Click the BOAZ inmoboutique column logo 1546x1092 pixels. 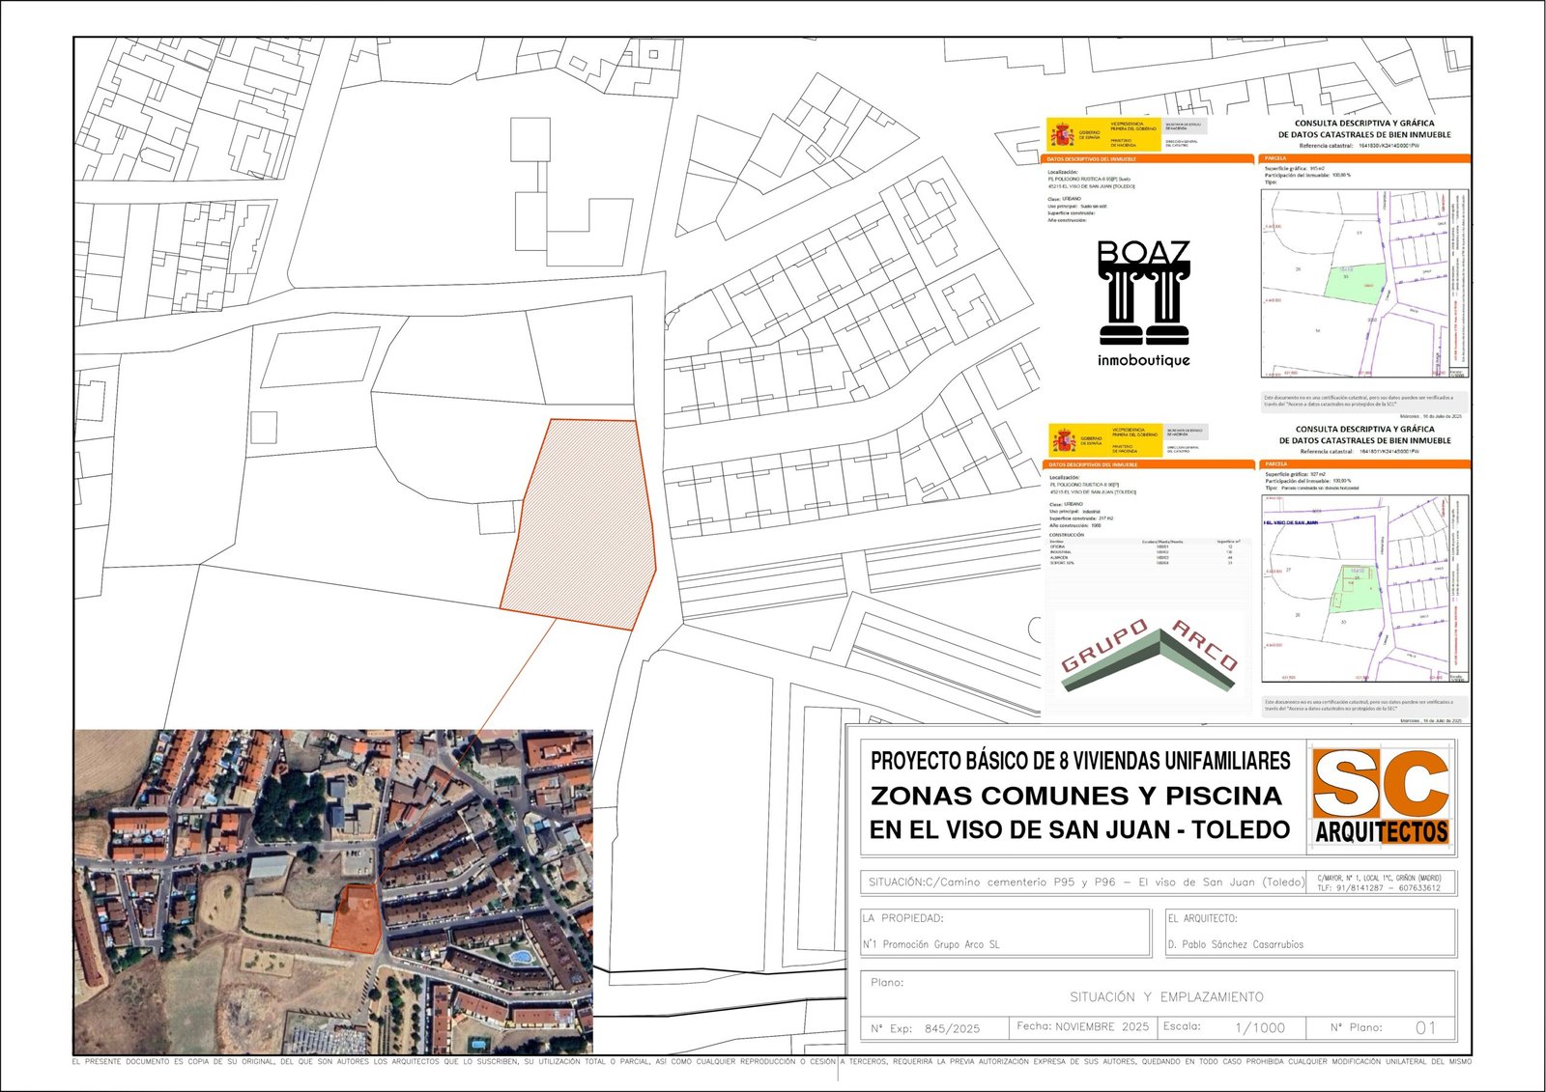tap(1144, 303)
